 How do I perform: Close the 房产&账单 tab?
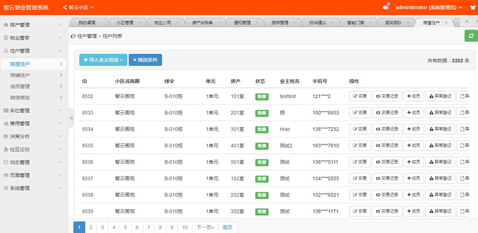[x=219, y=22]
